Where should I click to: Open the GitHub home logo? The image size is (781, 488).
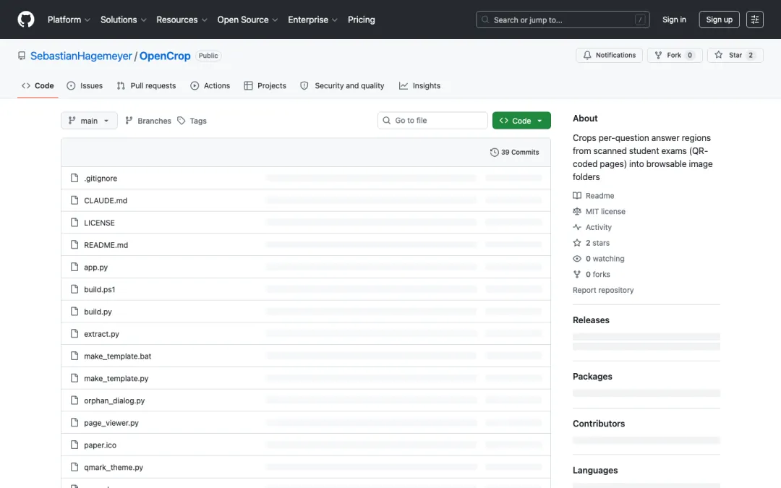pos(26,20)
